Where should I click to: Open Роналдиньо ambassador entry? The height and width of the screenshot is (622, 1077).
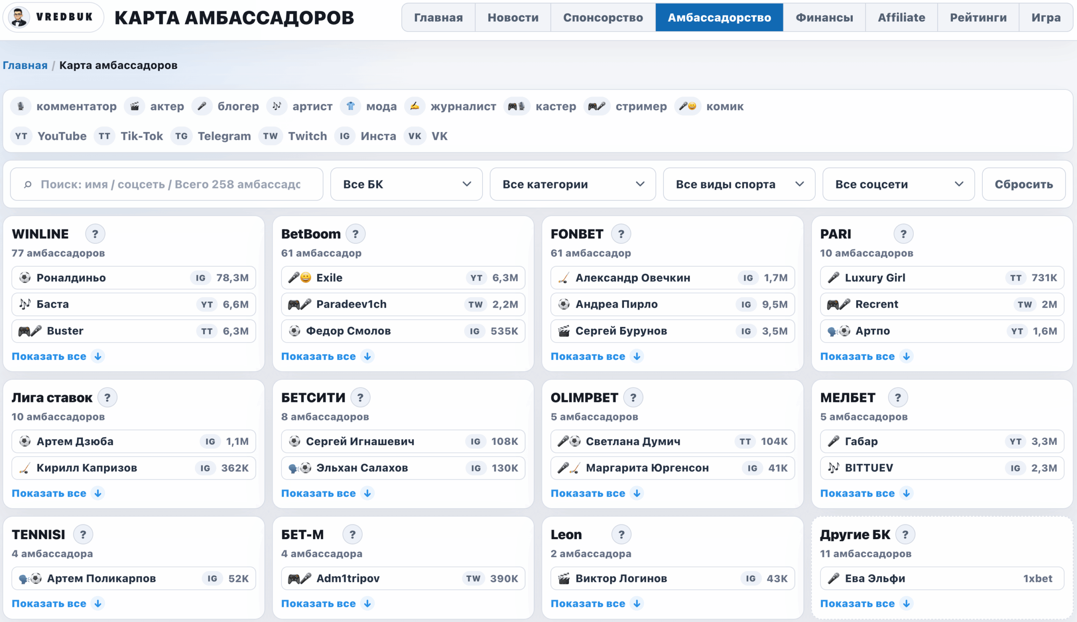tap(134, 278)
